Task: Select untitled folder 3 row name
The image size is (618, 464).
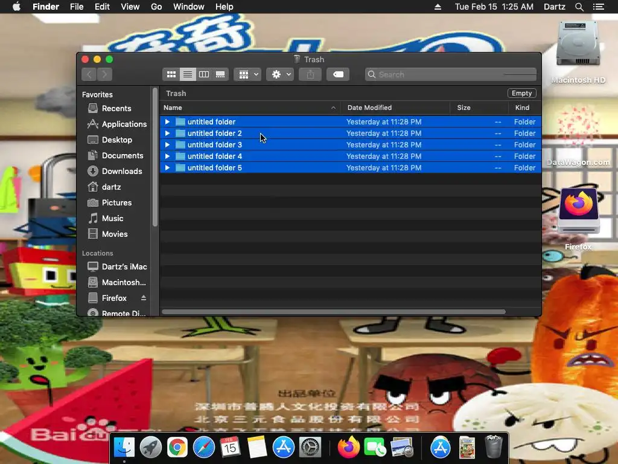Action: [x=214, y=145]
